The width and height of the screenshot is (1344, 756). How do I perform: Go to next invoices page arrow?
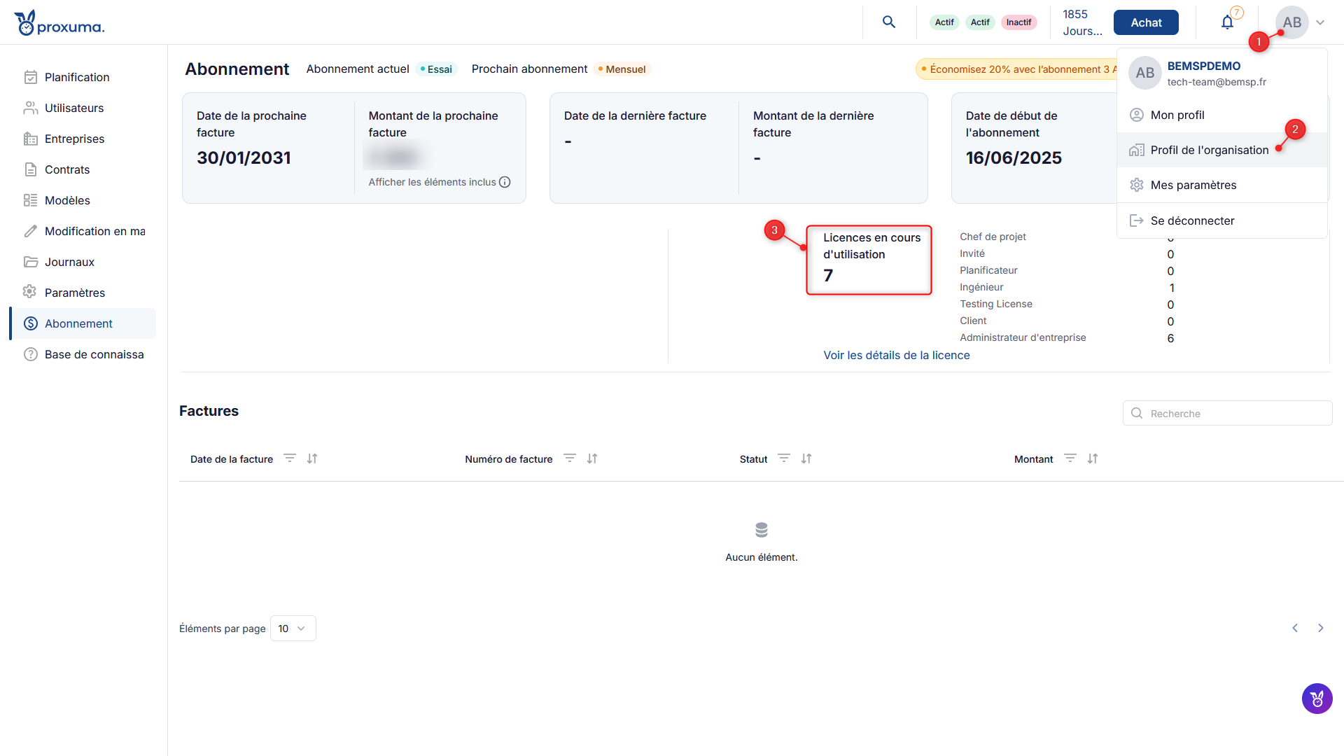(x=1321, y=628)
